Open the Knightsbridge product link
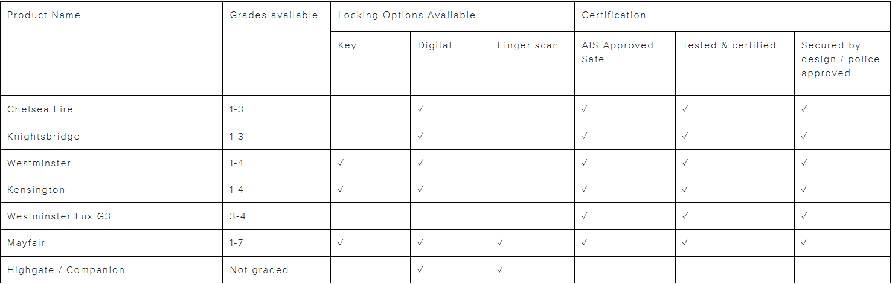This screenshot has width=892, height=284. point(43,137)
